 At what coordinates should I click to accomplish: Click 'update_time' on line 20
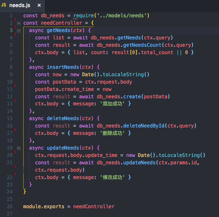101,155
